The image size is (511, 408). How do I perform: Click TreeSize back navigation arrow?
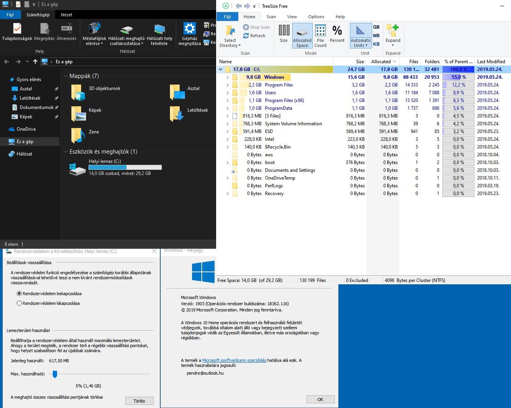coord(239,6)
